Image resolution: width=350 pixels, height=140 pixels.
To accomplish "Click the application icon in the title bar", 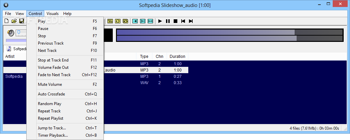I will pos(6,5).
